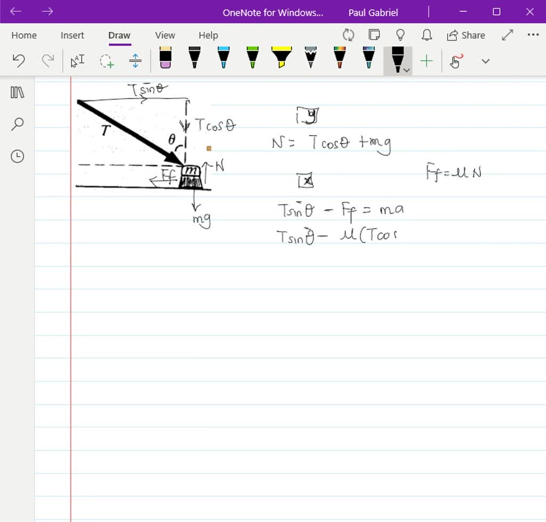
Task: Activate the currently selected black pen
Action: coord(397,59)
